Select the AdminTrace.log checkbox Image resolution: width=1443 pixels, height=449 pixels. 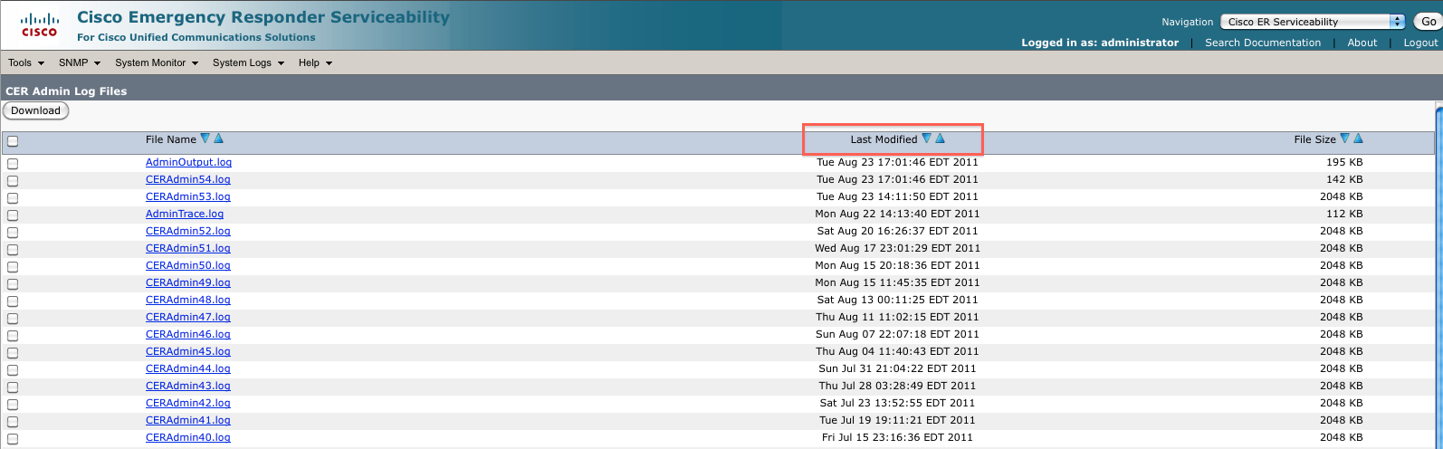coord(13,215)
